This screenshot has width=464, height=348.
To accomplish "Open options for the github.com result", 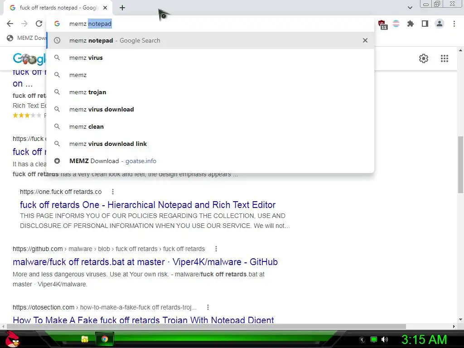I will pos(216,249).
